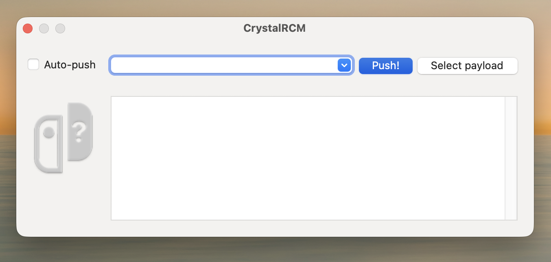Expand the payload dropdown arrow

(x=344, y=65)
